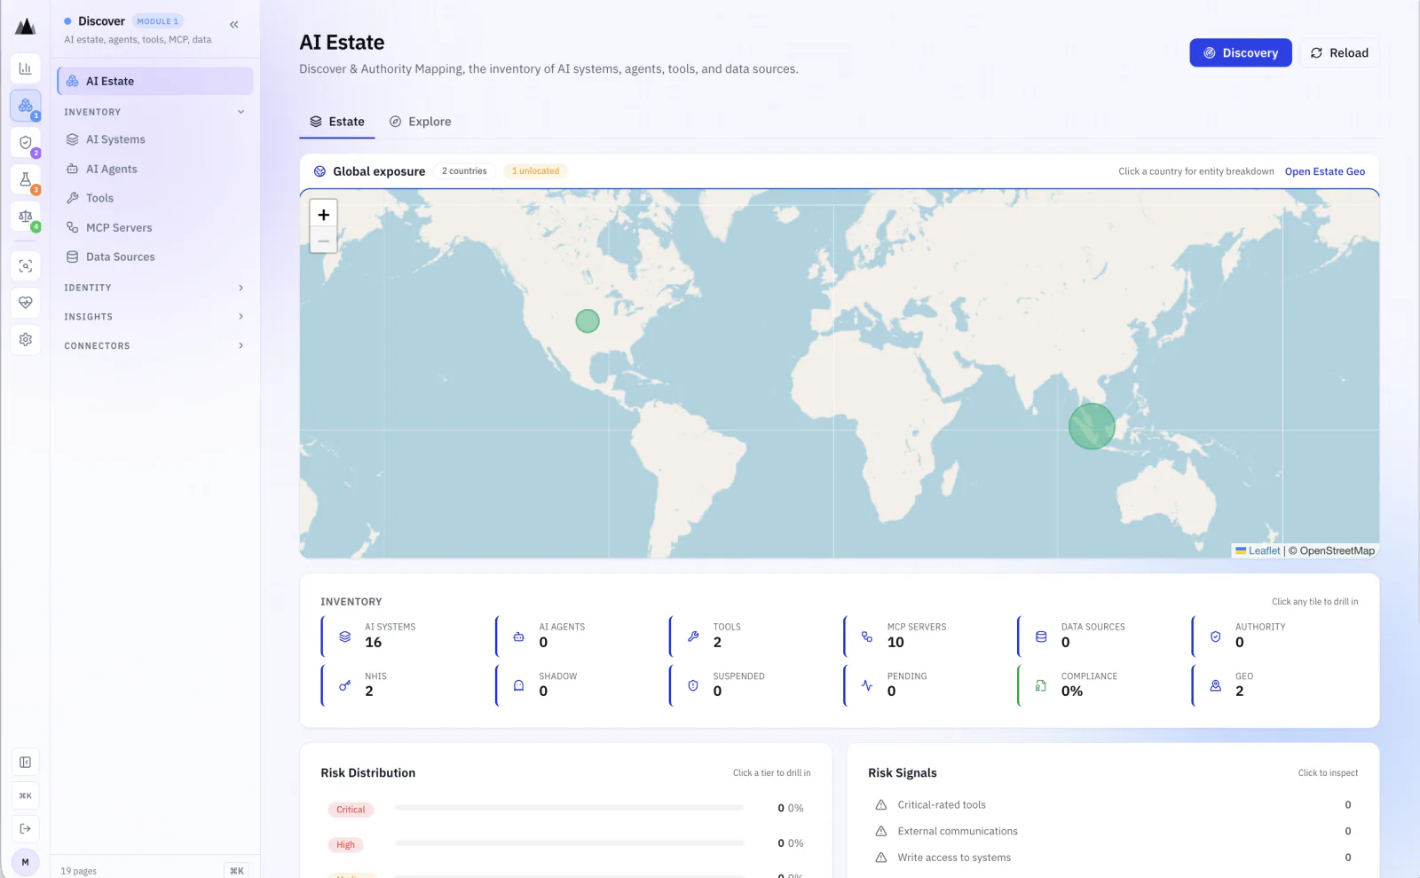
Task: Click the Leaflet attribution link
Action: [x=1258, y=550]
